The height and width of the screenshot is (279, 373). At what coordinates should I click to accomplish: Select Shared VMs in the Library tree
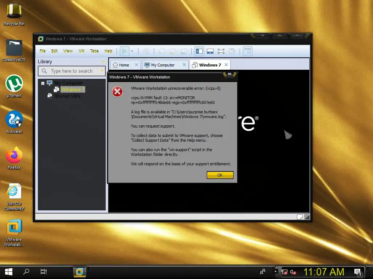click(x=67, y=96)
